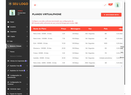Screen dimensions: 131x95
Task: Click the Números Virtuais phone icon
Action: (x=8, y=46)
